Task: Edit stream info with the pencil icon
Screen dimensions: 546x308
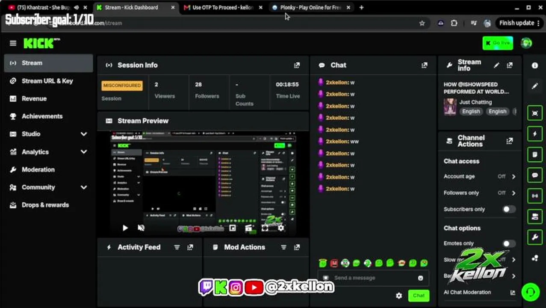Action: [496, 65]
